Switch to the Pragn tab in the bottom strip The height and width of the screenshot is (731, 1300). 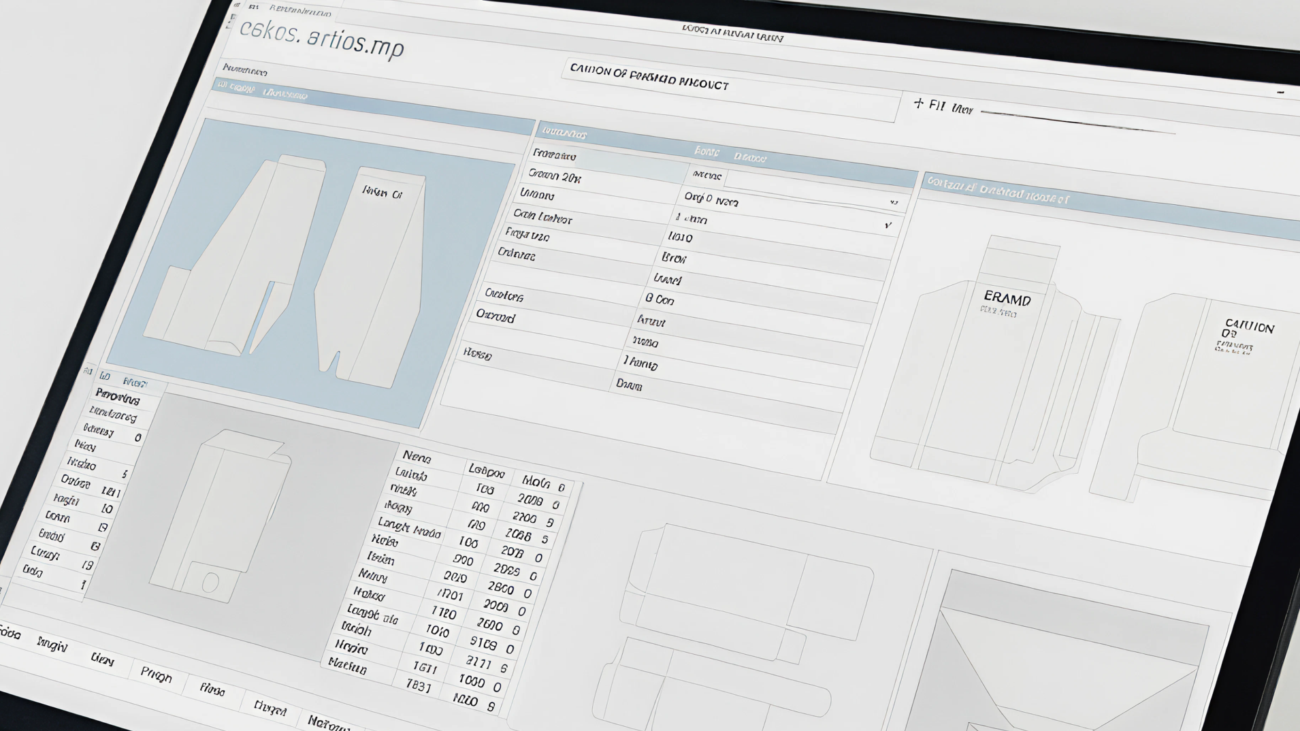[156, 675]
